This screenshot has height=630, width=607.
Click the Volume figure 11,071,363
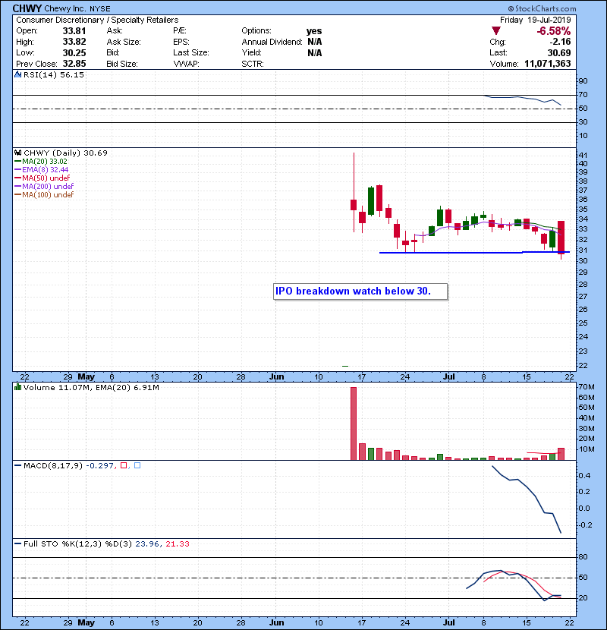(548, 64)
